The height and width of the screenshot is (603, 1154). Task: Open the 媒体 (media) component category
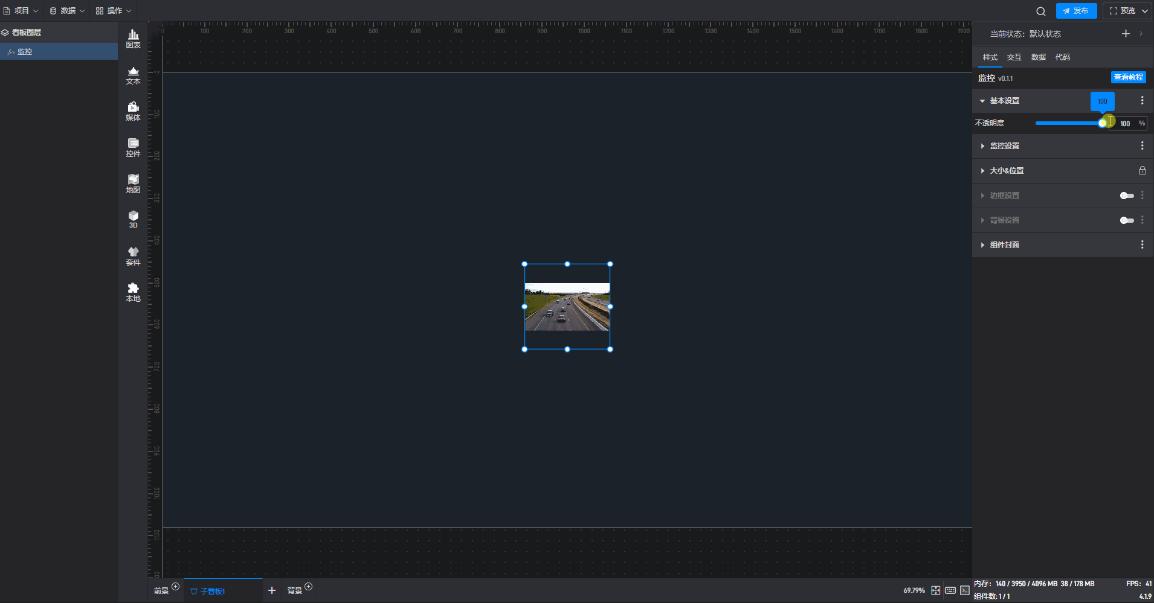point(133,111)
